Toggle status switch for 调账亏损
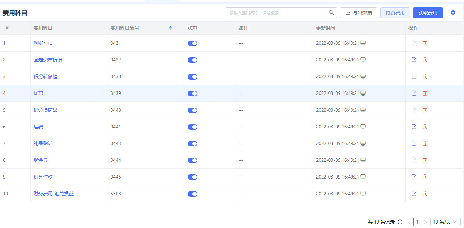Viewport: 464px width, 228px height. pyautogui.click(x=192, y=43)
